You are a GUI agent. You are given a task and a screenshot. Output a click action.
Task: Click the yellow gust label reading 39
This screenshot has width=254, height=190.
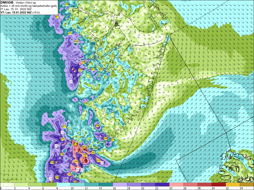click(85, 155)
